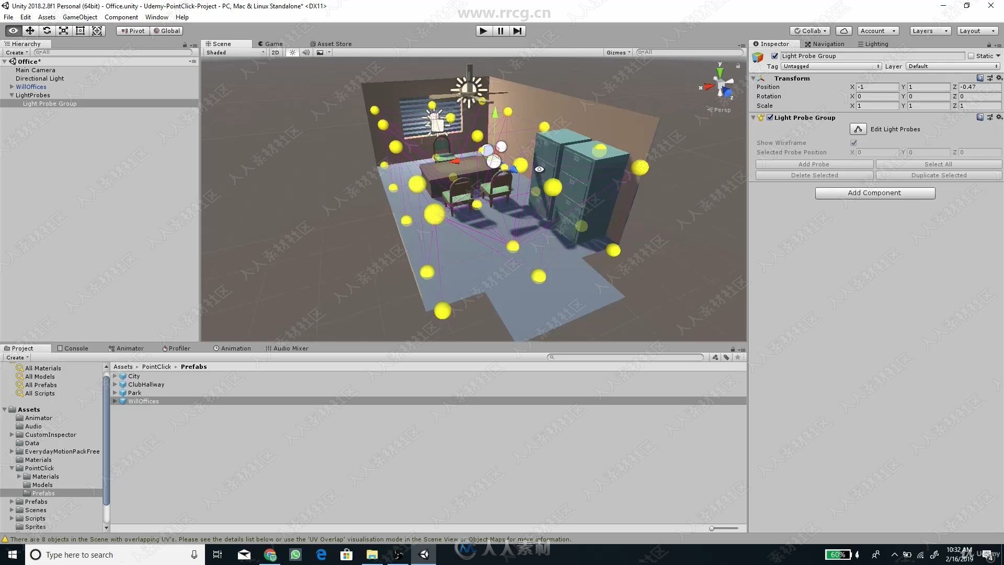Click the Play button to run the scene

(x=483, y=30)
